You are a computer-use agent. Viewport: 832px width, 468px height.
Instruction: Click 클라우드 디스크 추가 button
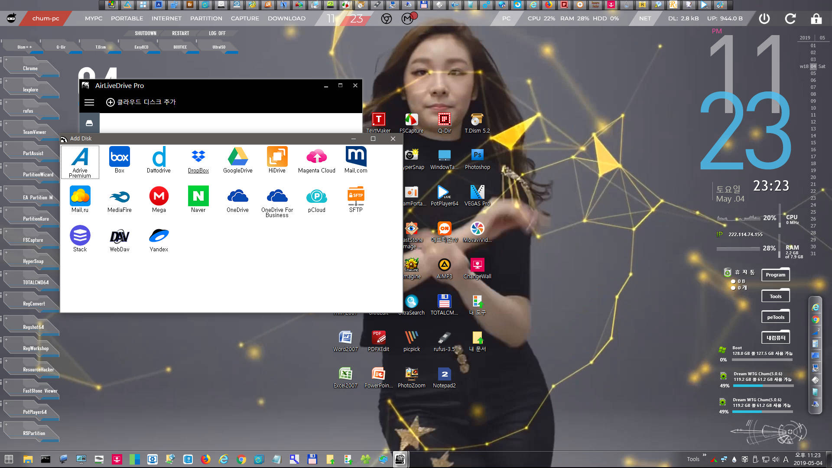coord(141,102)
